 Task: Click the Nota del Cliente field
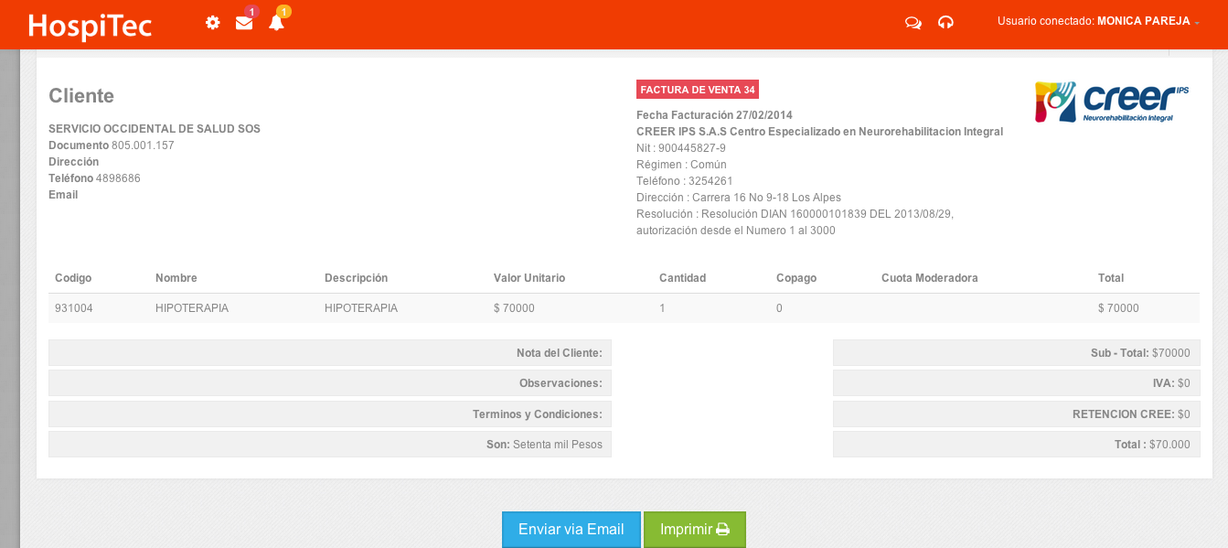tap(329, 353)
